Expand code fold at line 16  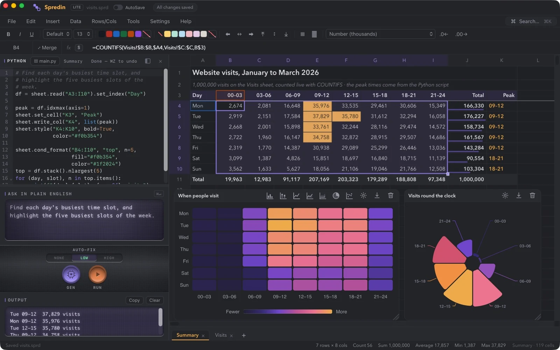(11, 179)
